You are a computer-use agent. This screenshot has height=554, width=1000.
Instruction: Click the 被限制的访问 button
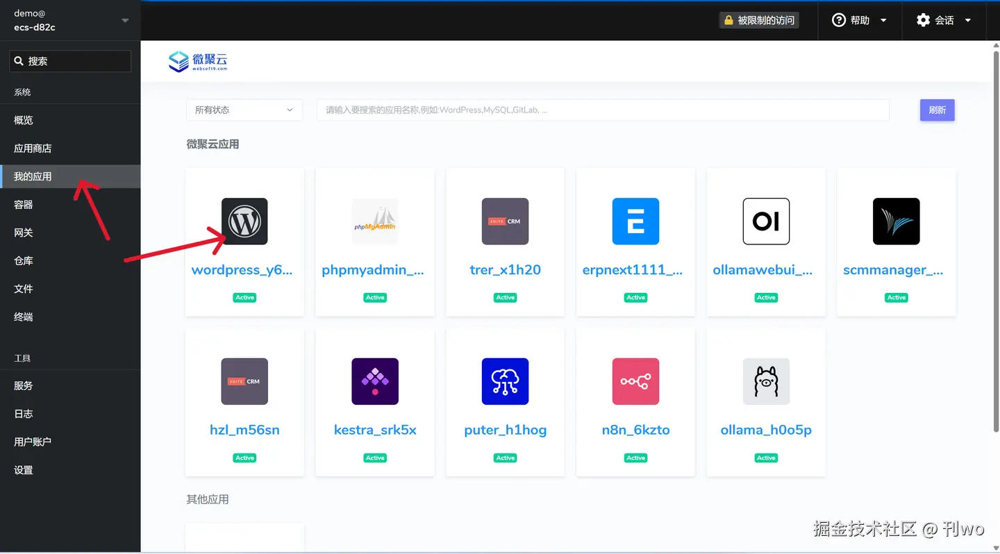(x=758, y=20)
